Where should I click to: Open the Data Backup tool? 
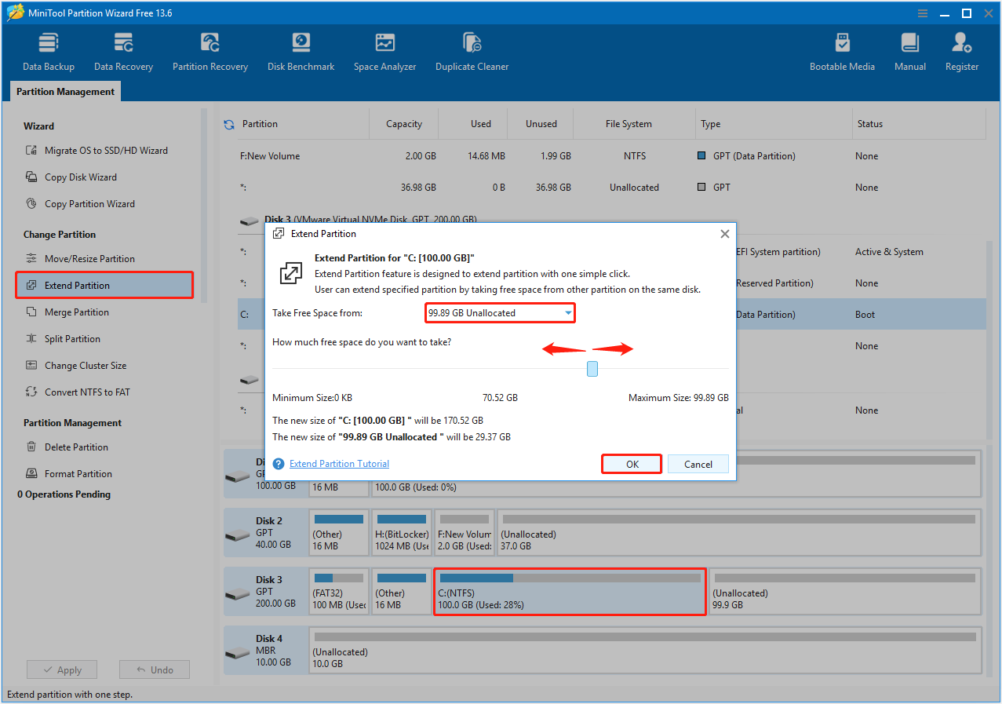(x=48, y=49)
